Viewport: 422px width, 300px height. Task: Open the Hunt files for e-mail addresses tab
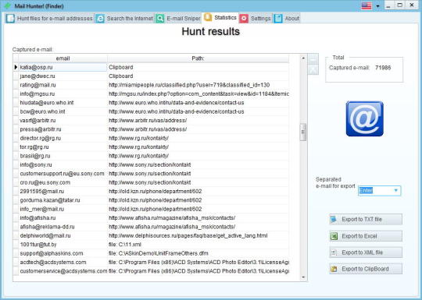(49, 19)
